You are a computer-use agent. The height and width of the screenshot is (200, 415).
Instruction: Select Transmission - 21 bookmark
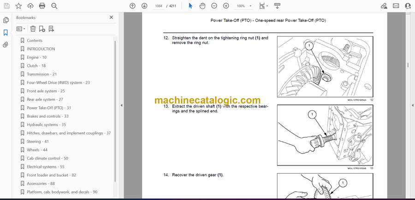click(x=42, y=74)
